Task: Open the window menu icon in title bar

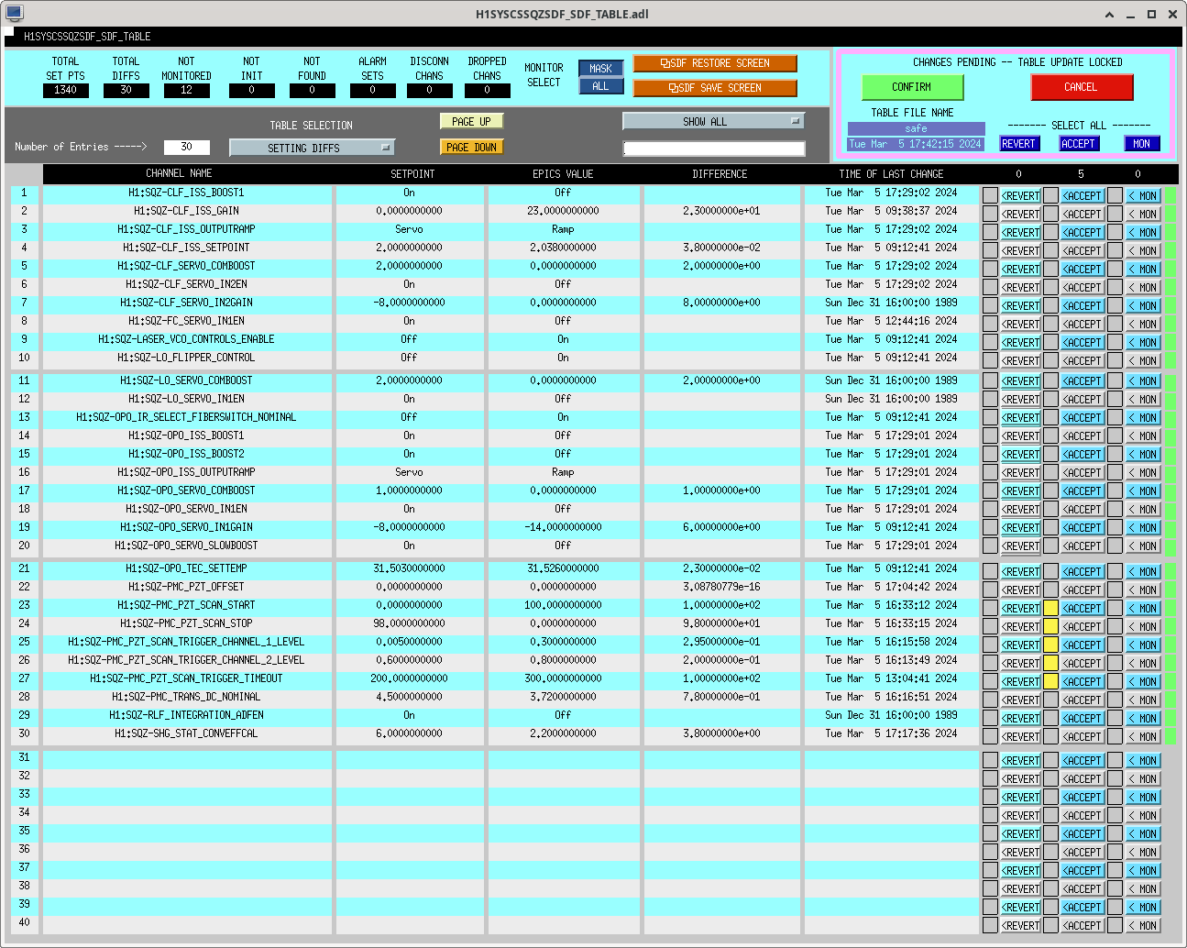Action: [14, 14]
